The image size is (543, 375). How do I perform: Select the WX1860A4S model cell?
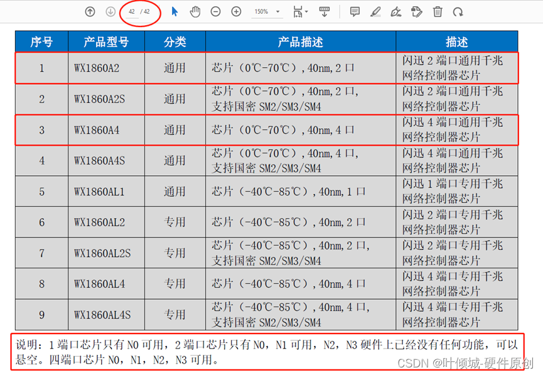pos(106,161)
